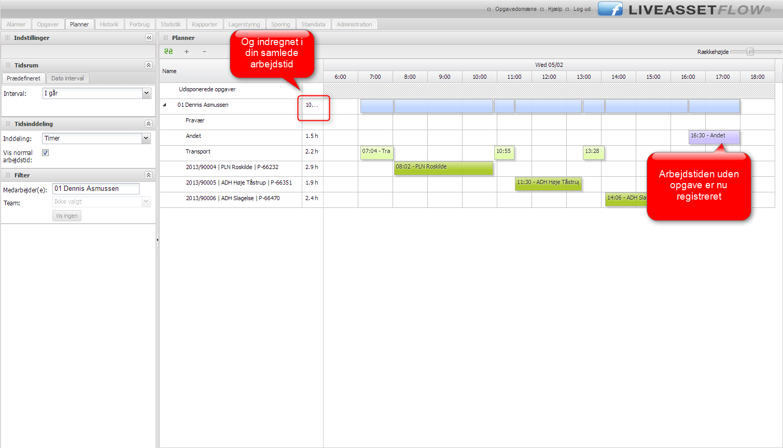Click the Medarbejder(e) input field
Screen dimensions: 783x448
pyautogui.click(x=95, y=189)
